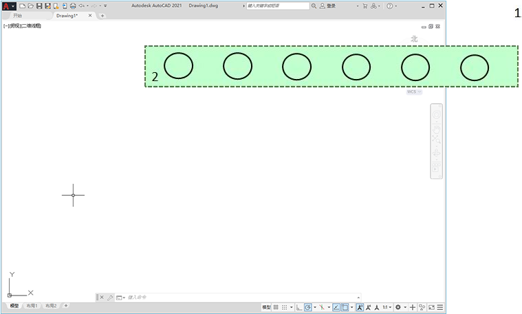Close the command line window
This screenshot has width=522, height=314.
coord(102,298)
